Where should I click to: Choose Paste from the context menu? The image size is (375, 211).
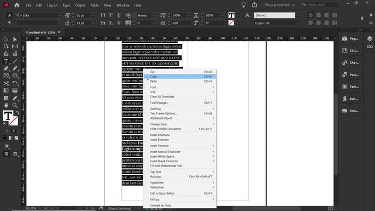coord(180,81)
